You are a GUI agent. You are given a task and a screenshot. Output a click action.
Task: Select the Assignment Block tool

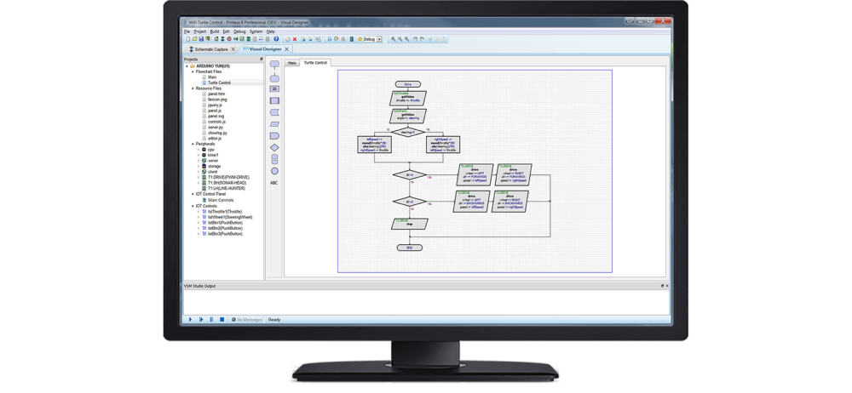click(274, 89)
